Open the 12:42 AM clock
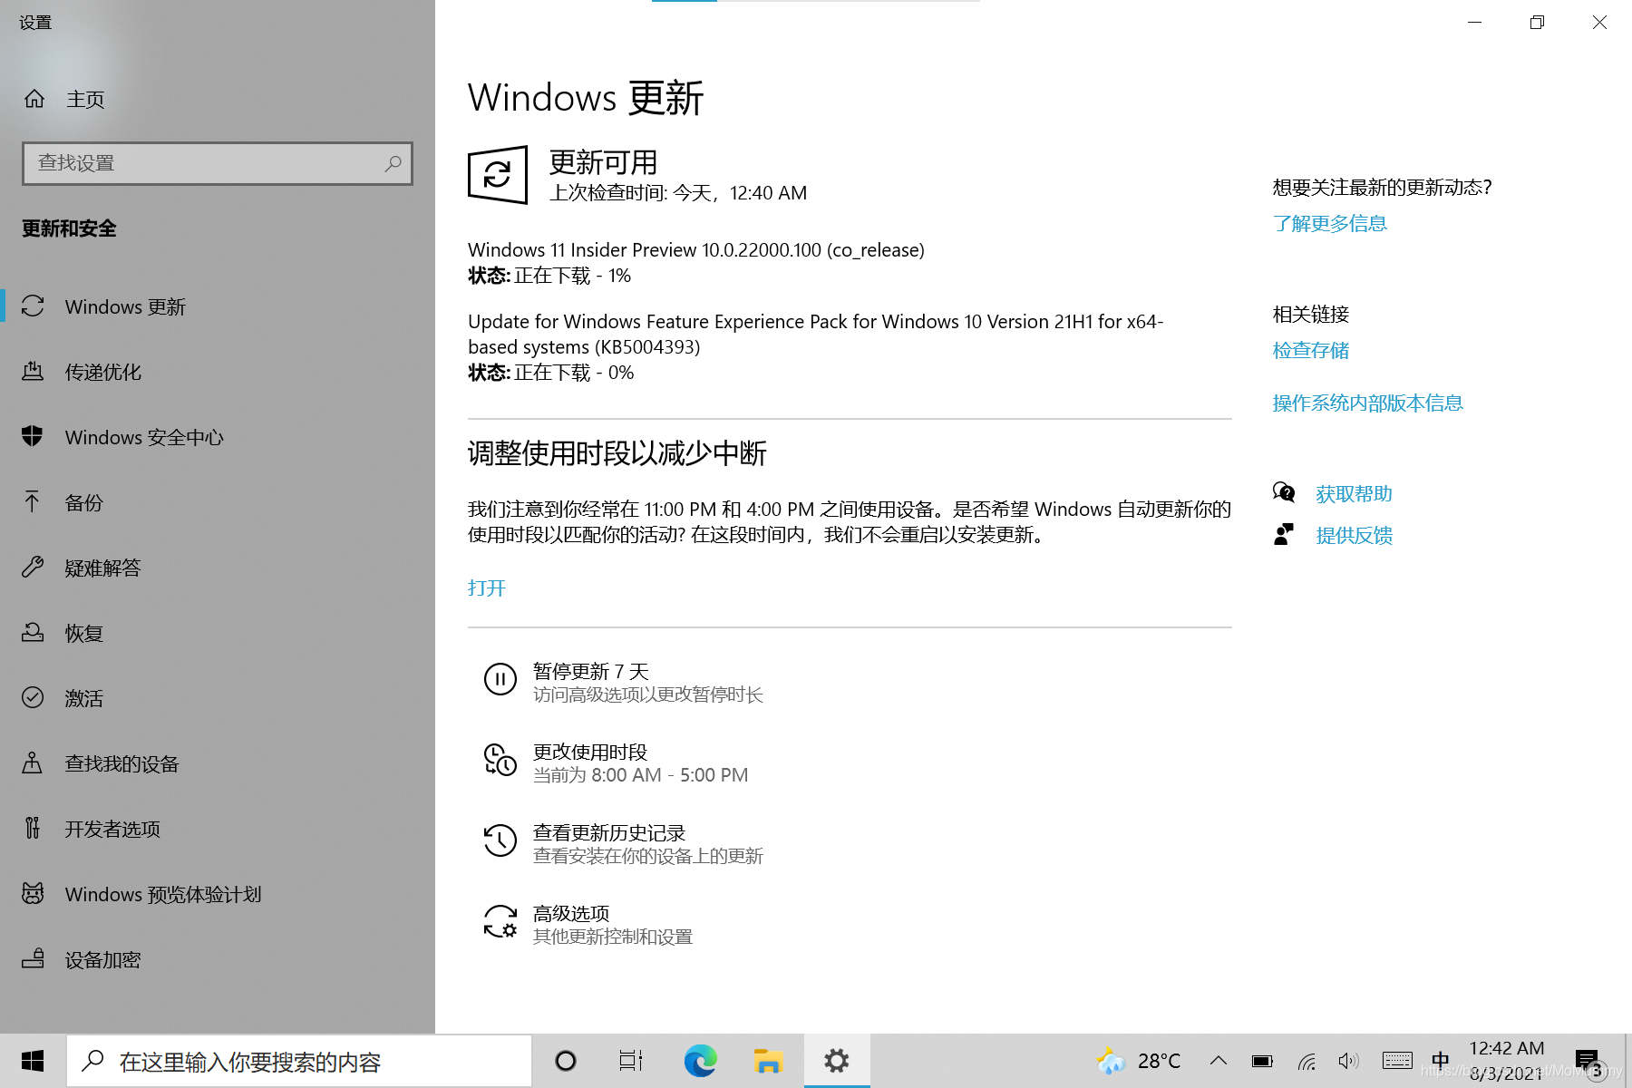This screenshot has height=1088, width=1632. click(1506, 1061)
